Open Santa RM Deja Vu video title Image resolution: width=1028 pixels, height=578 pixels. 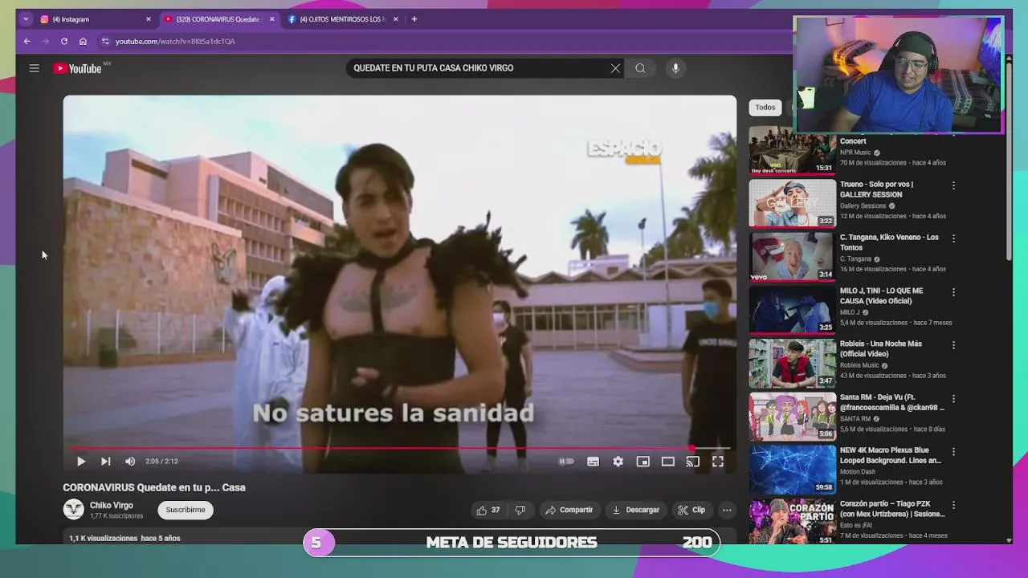pos(891,402)
